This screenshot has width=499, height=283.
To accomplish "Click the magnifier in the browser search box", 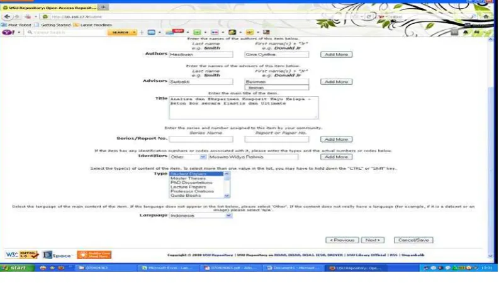I will tap(473, 16).
